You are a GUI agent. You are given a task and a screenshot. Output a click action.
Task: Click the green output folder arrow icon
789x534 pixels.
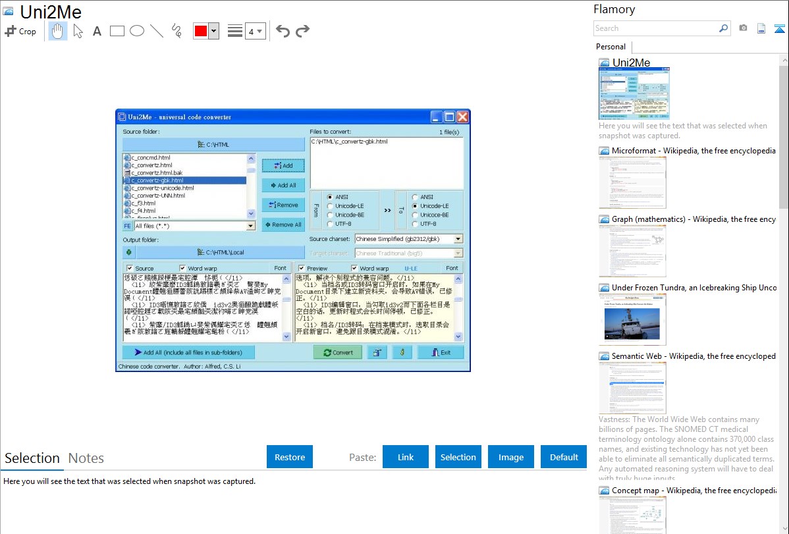click(x=129, y=252)
